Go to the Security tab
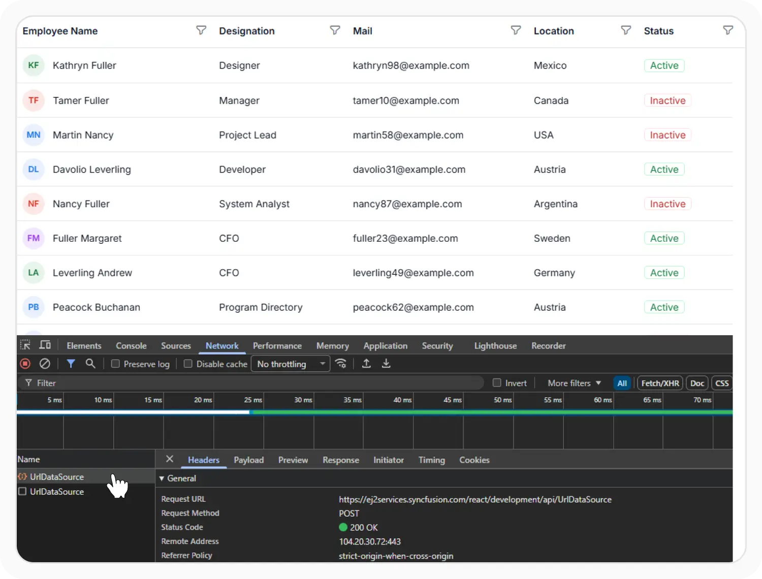 [437, 346]
